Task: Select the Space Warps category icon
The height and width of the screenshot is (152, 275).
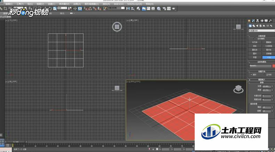Action: (x=268, y=26)
